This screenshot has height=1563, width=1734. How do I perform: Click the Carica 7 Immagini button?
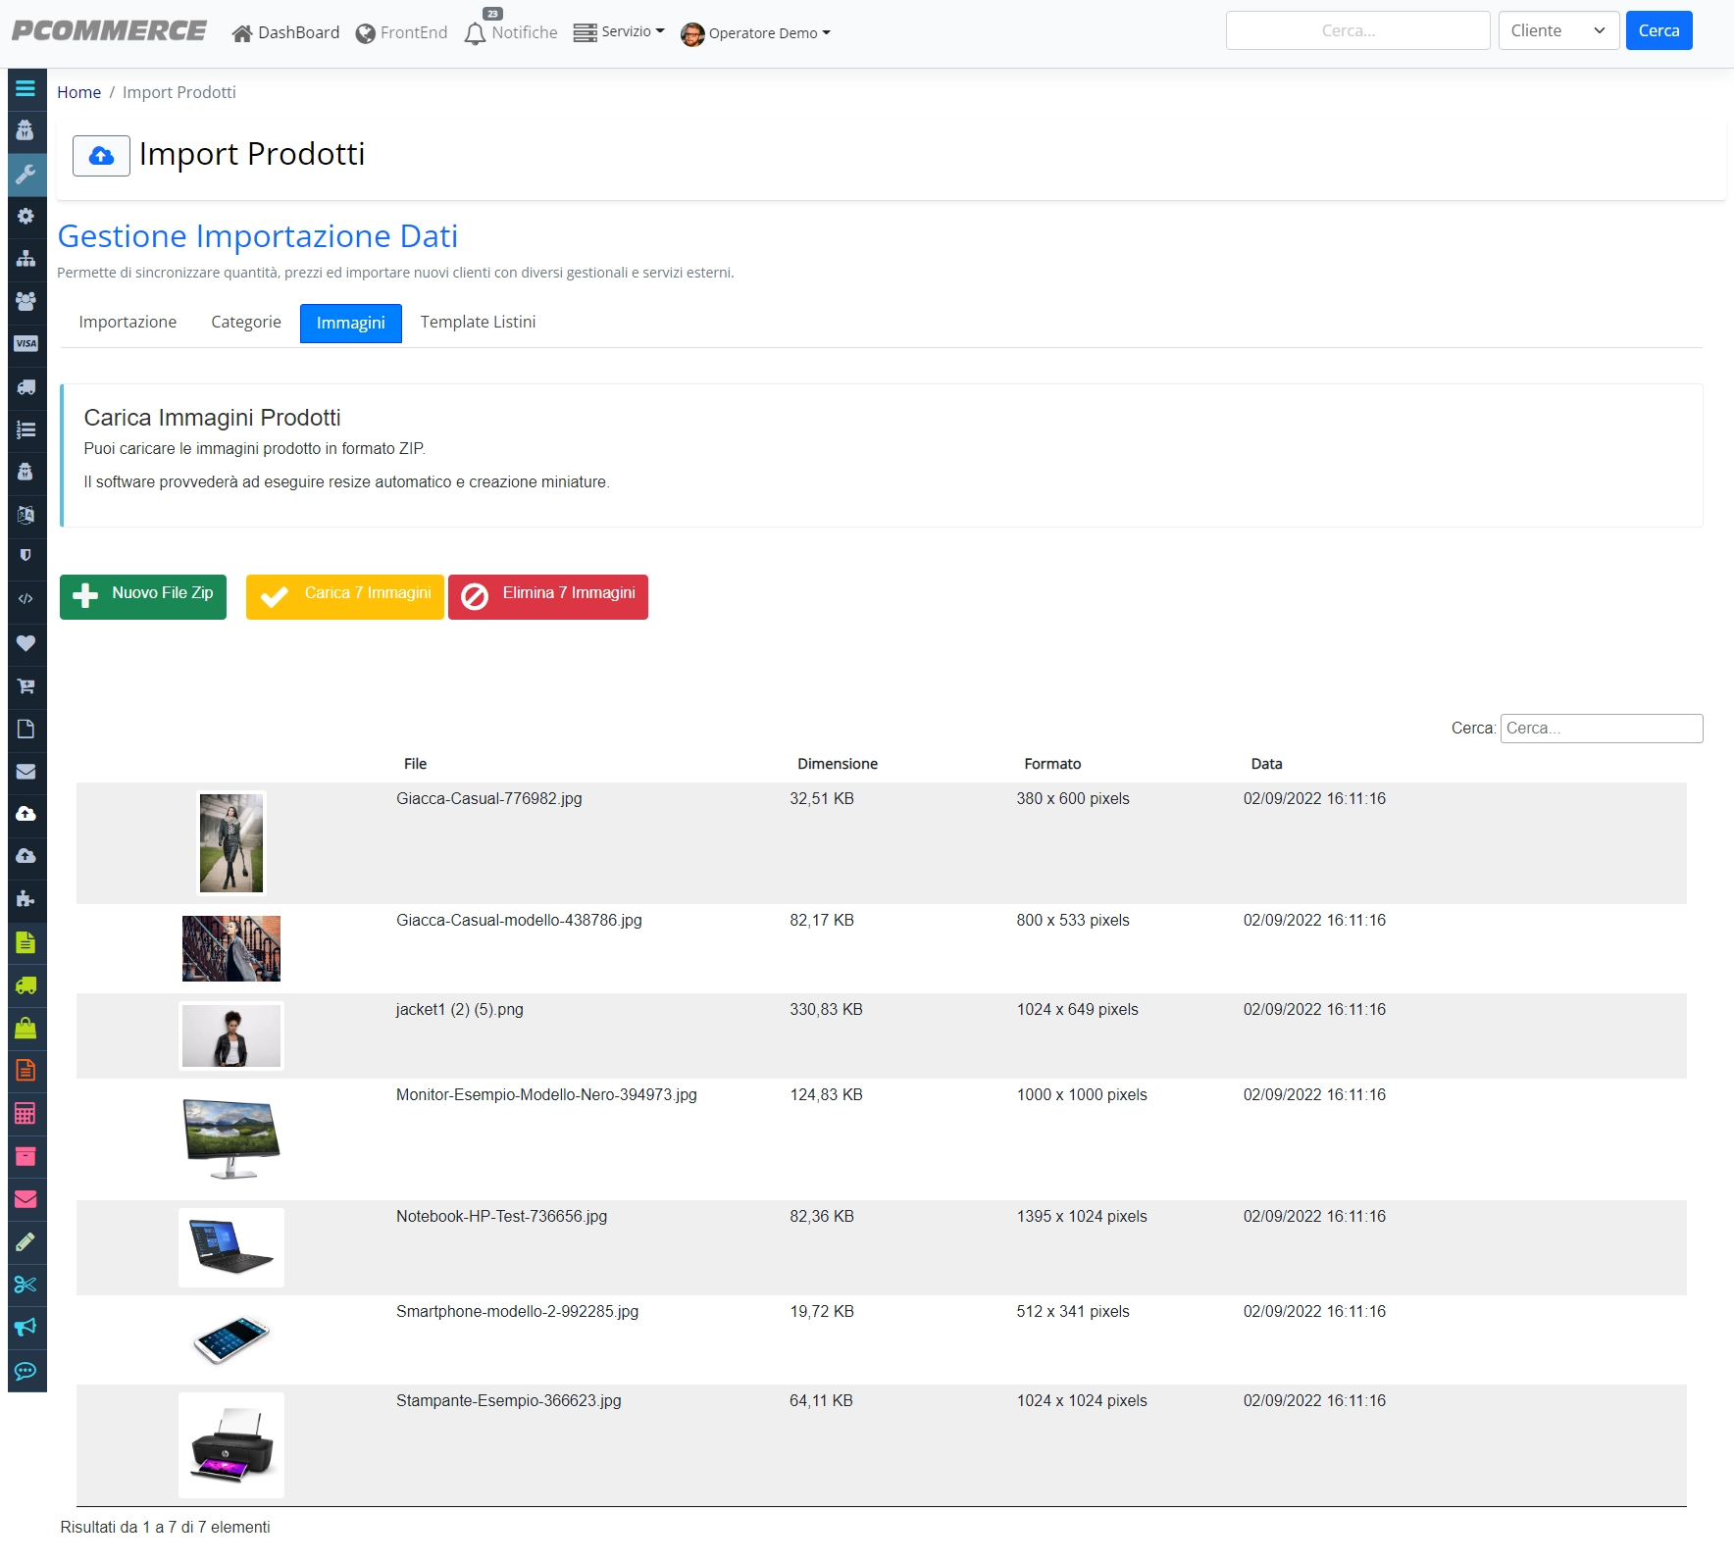click(x=345, y=597)
